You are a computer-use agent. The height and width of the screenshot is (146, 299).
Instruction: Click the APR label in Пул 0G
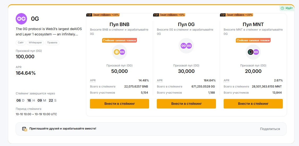(x=160, y=80)
